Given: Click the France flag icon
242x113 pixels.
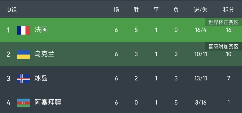Looking at the screenshot, I should tap(23, 30).
